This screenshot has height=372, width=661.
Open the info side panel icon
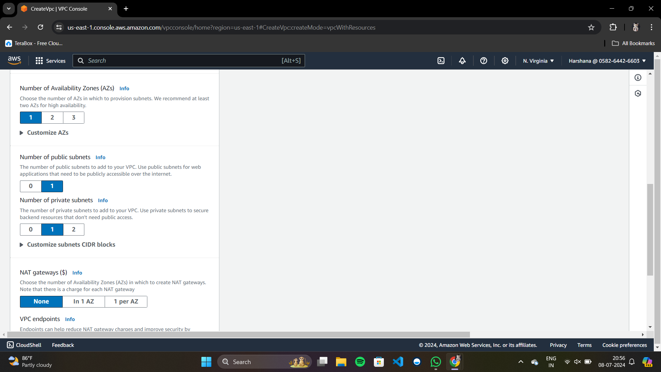[x=638, y=77]
